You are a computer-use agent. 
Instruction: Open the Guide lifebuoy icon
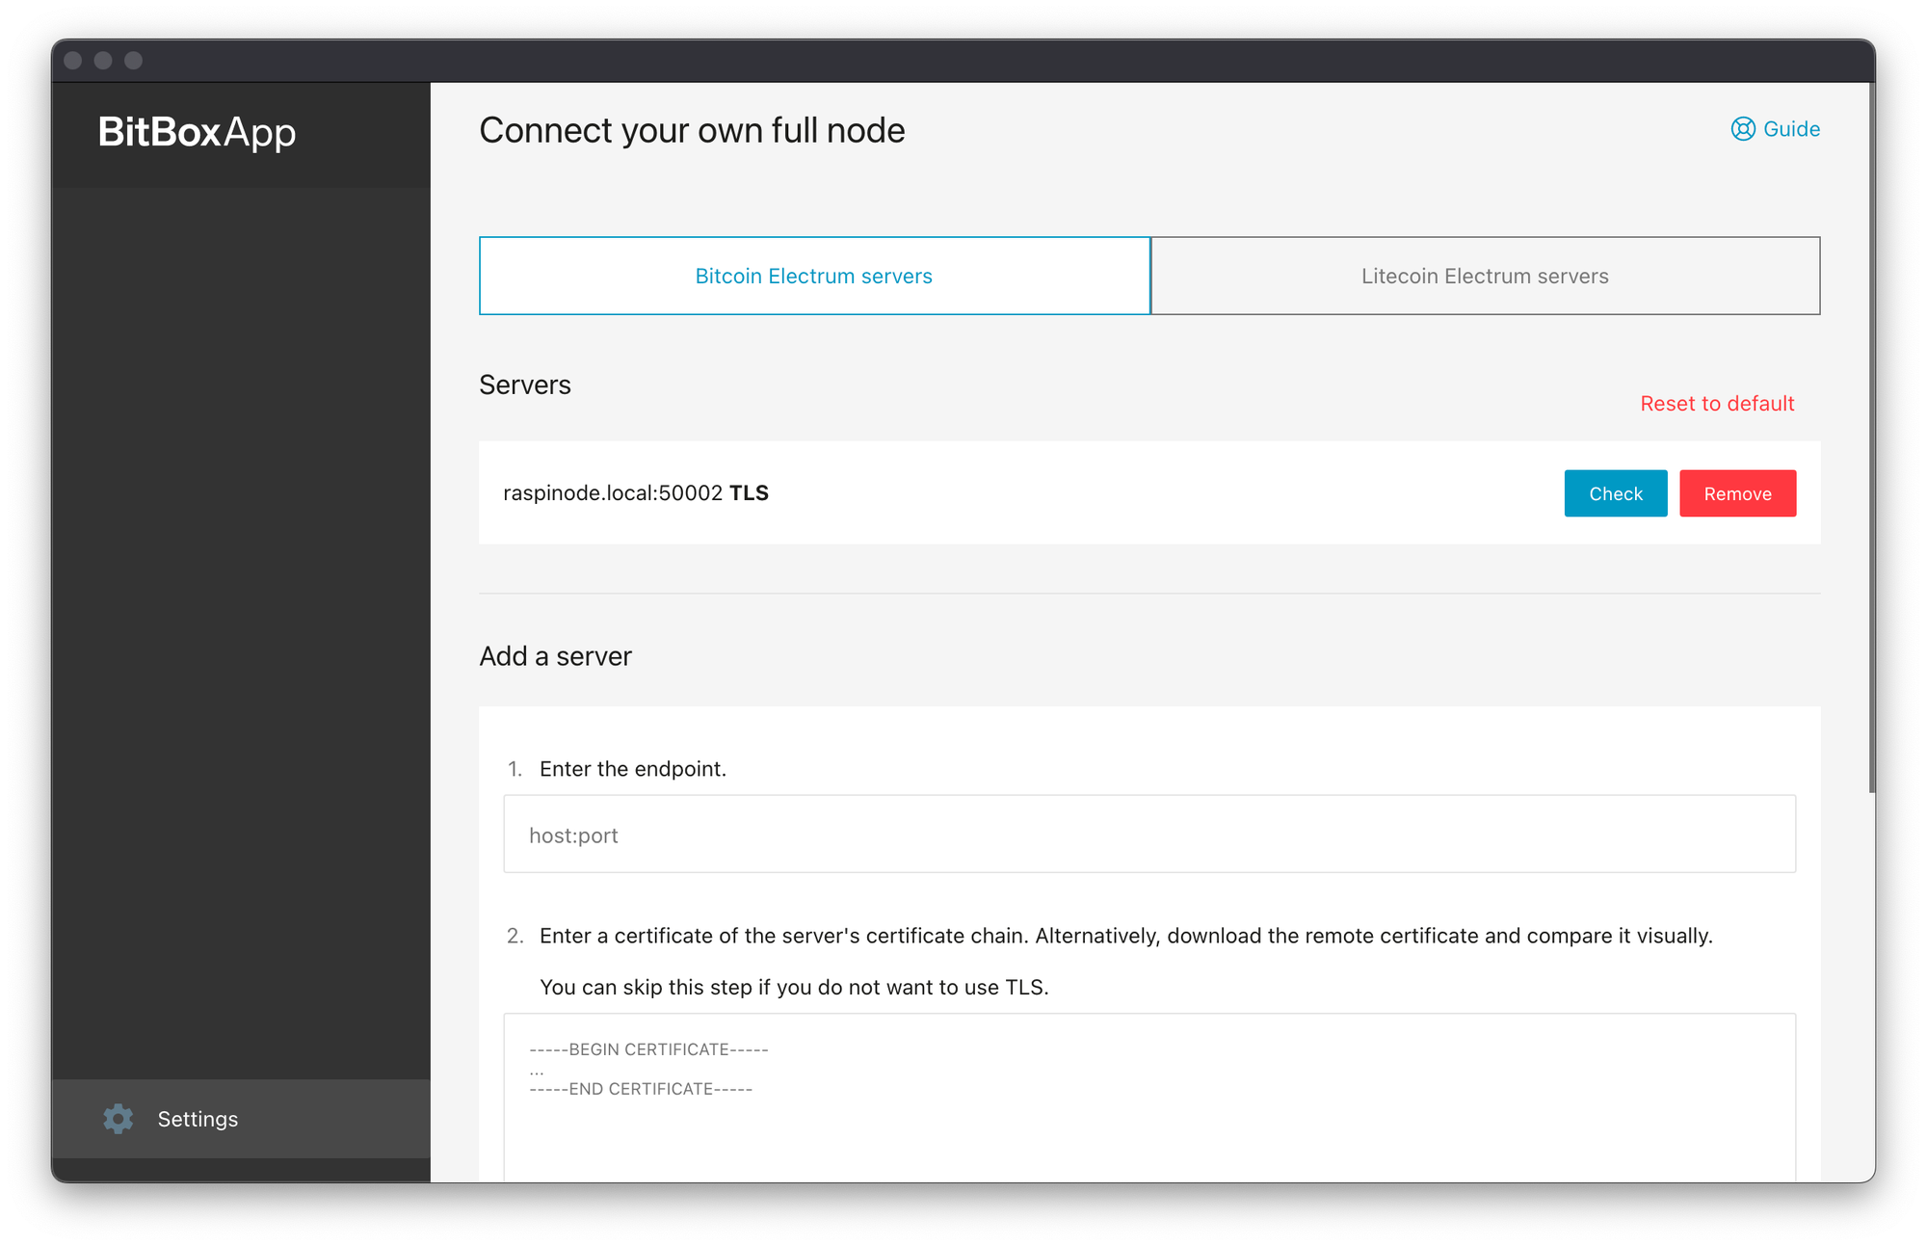pos(1742,129)
